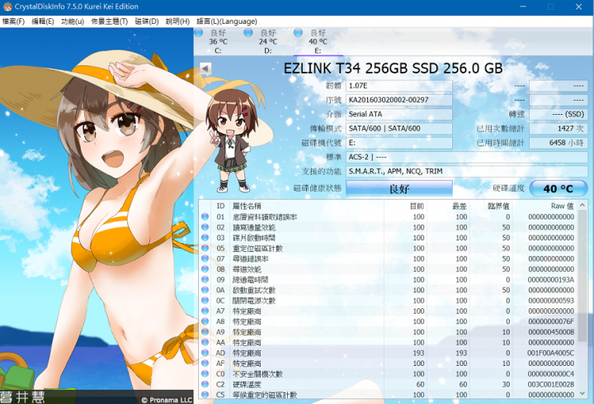This screenshot has height=404, width=594.
Task: Click the ID column header
Action: coord(220,206)
